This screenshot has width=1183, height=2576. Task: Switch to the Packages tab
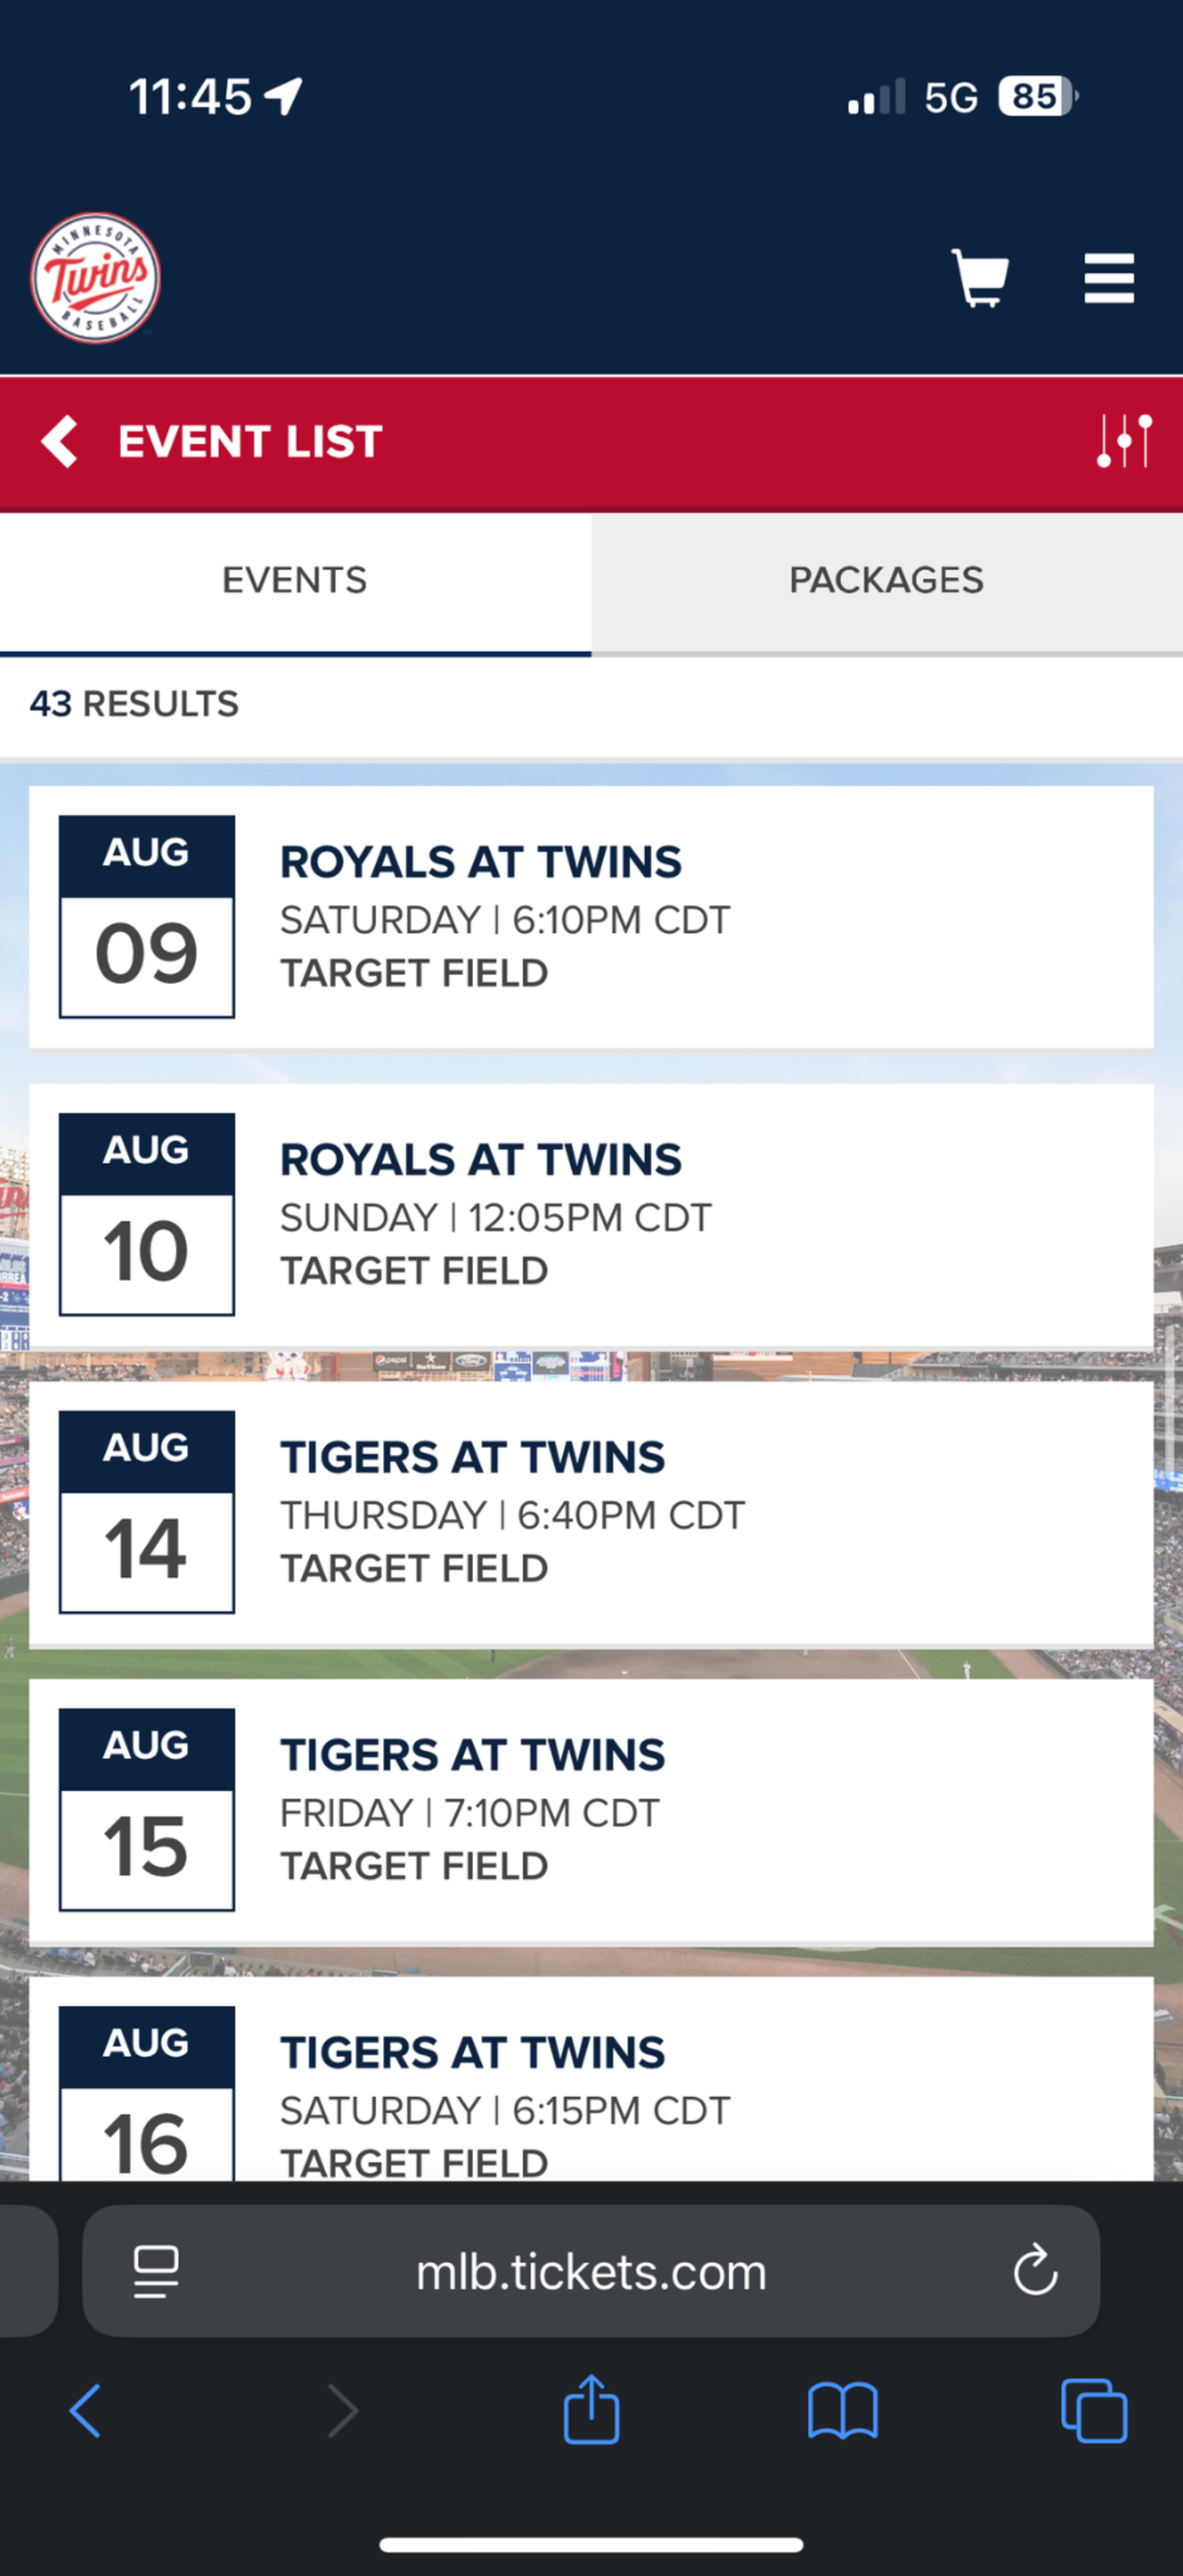pyautogui.click(x=886, y=581)
